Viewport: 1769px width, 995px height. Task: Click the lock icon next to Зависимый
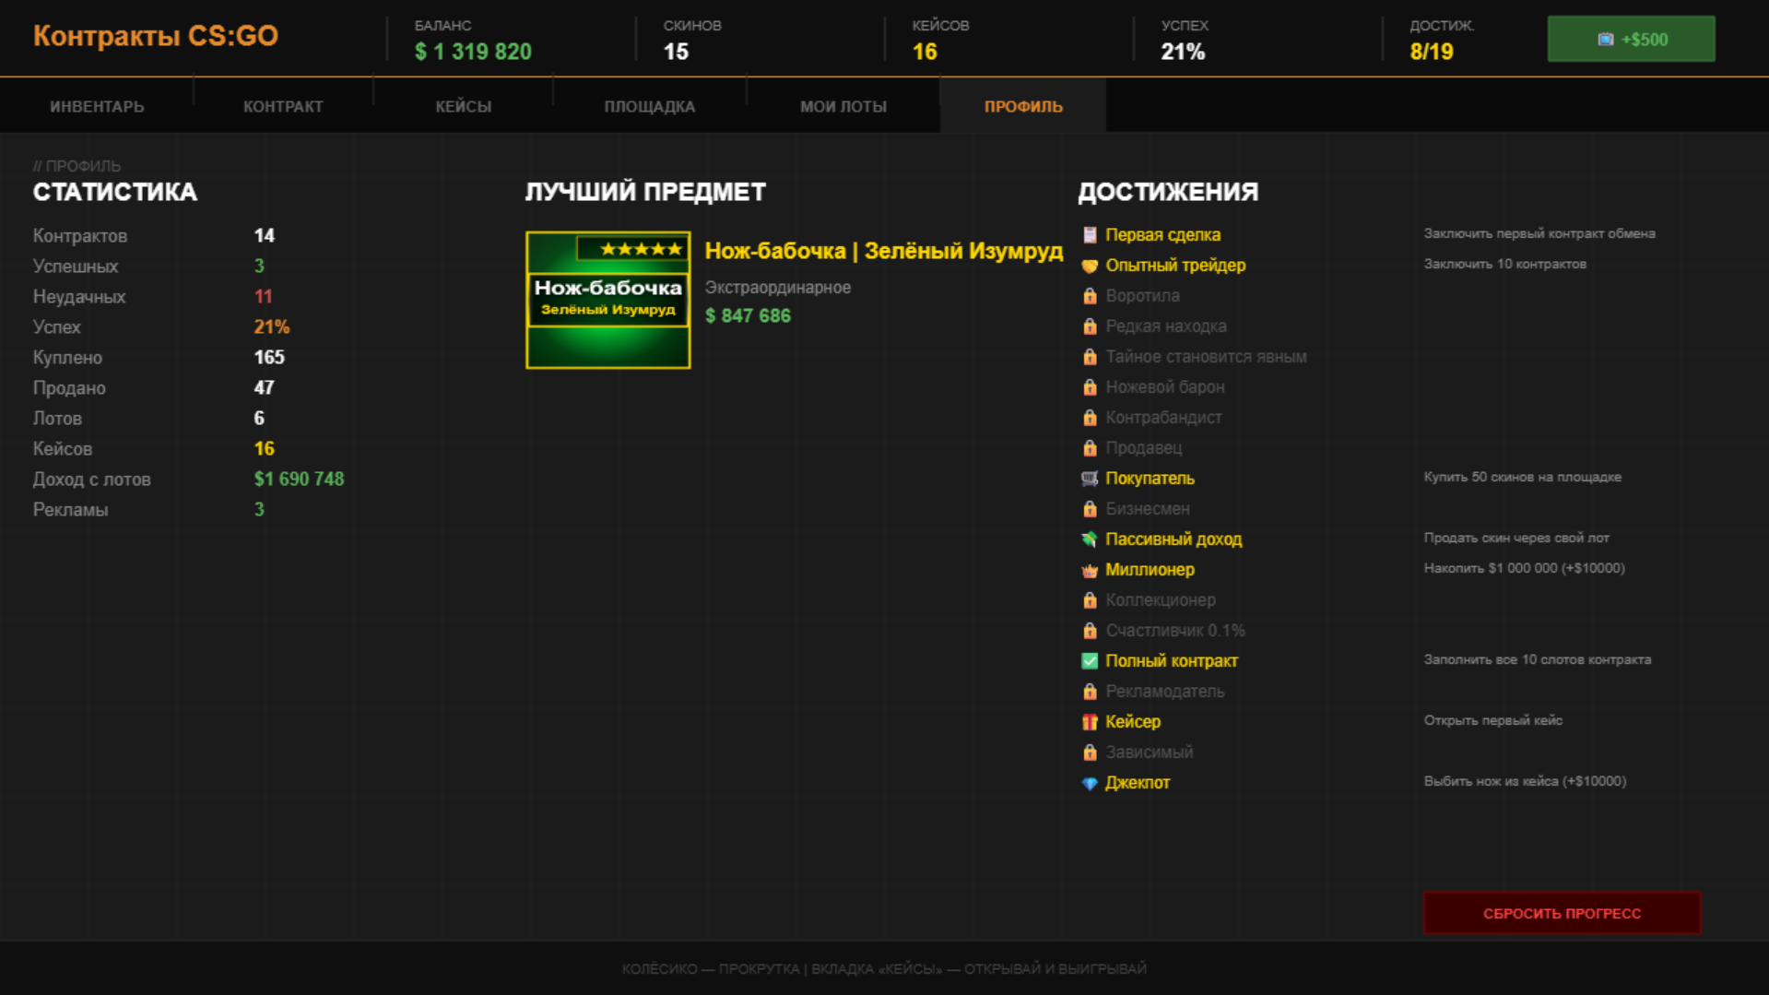pyautogui.click(x=1090, y=752)
